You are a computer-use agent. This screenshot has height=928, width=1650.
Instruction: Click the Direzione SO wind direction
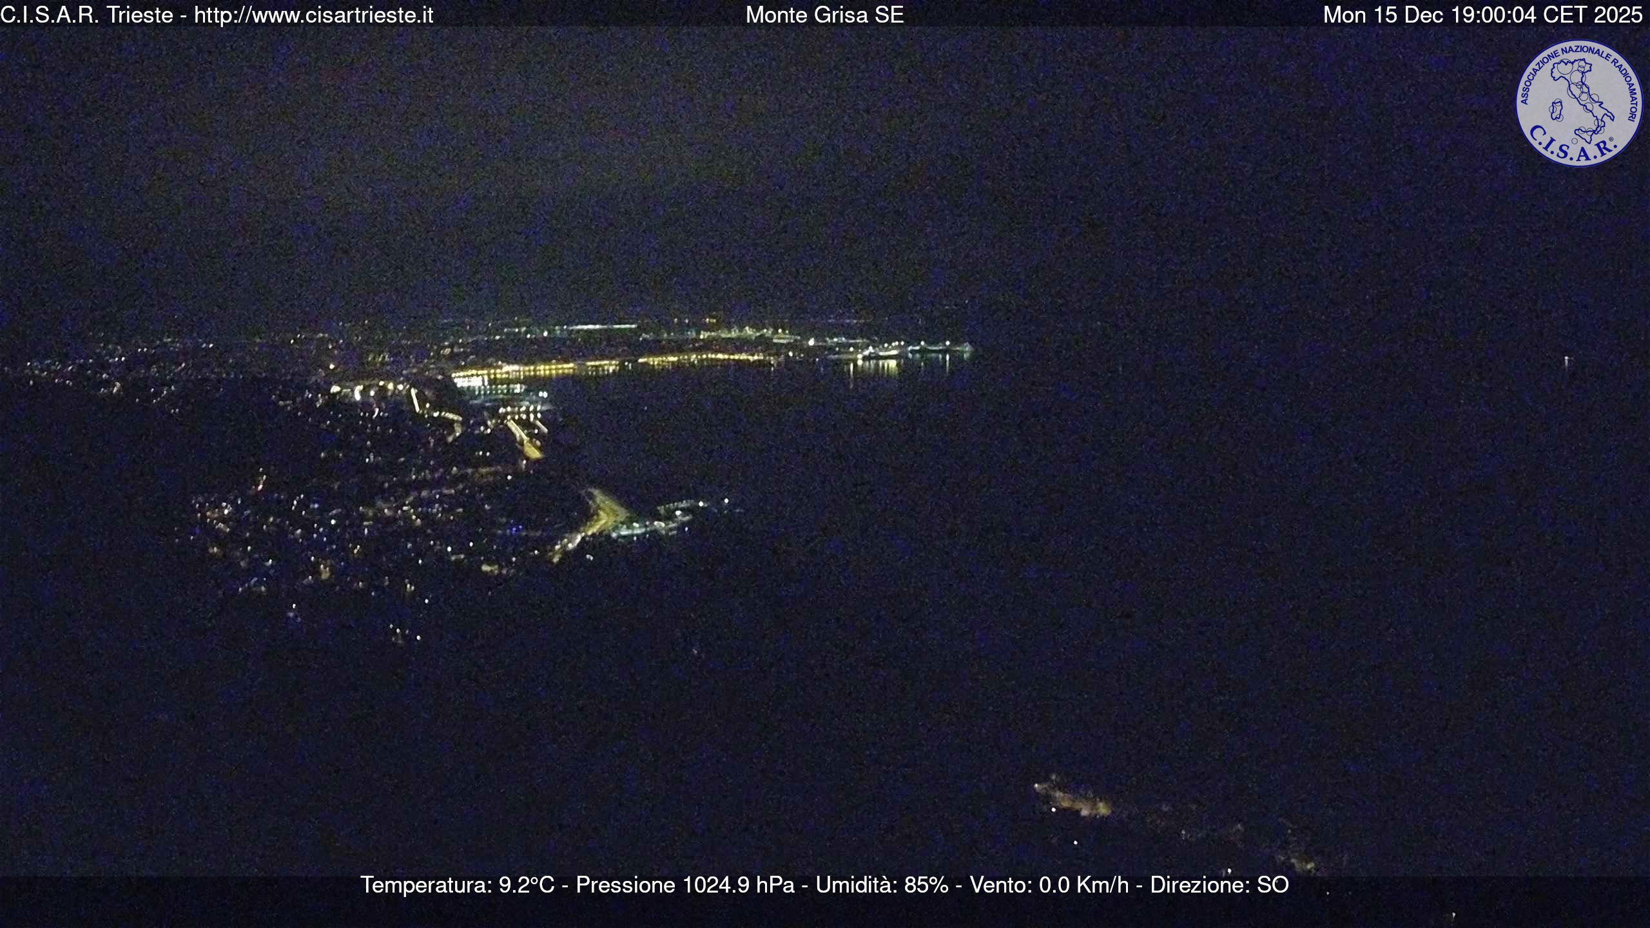pos(1219,885)
